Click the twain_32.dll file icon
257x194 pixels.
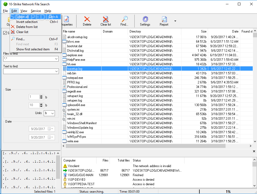tap(65, 114)
